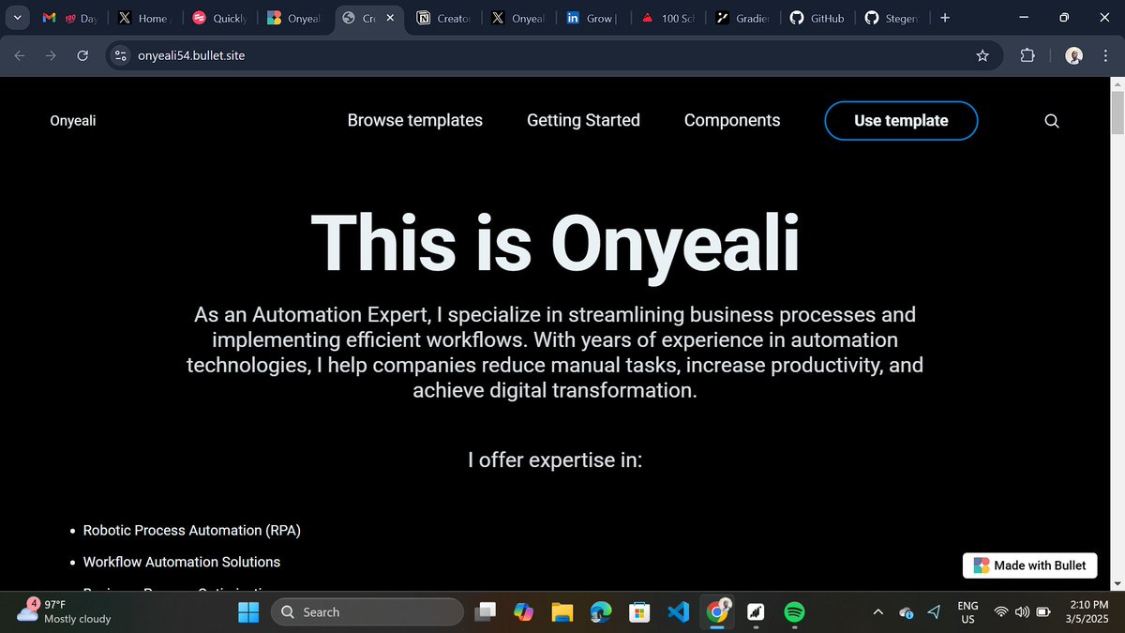Switch to the Gradien tab
Image resolution: width=1125 pixels, height=633 pixels.
[x=742, y=18]
